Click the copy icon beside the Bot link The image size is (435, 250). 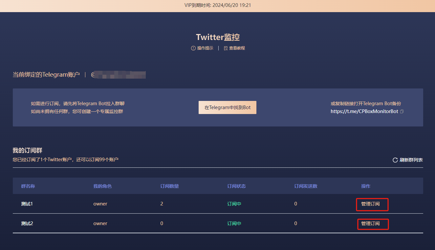click(x=402, y=111)
